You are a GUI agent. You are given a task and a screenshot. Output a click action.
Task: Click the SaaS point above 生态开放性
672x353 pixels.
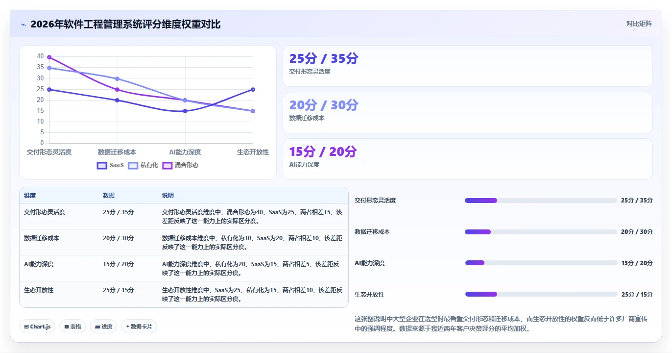pyautogui.click(x=253, y=89)
